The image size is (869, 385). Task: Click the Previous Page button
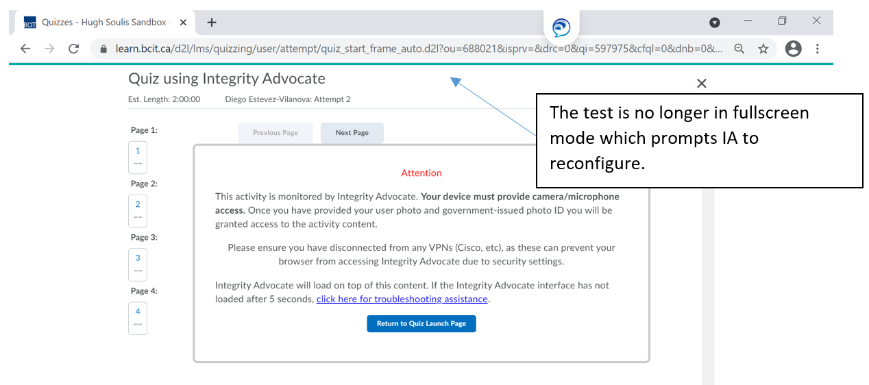pyautogui.click(x=276, y=133)
